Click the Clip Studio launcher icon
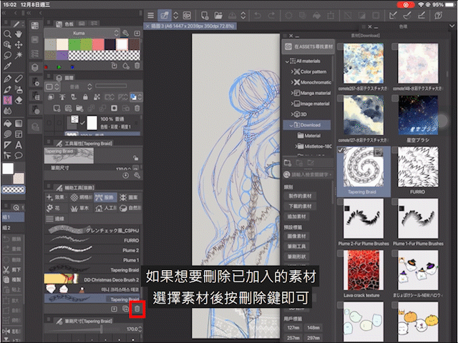Screen dimensions: 458x343 pos(187,16)
